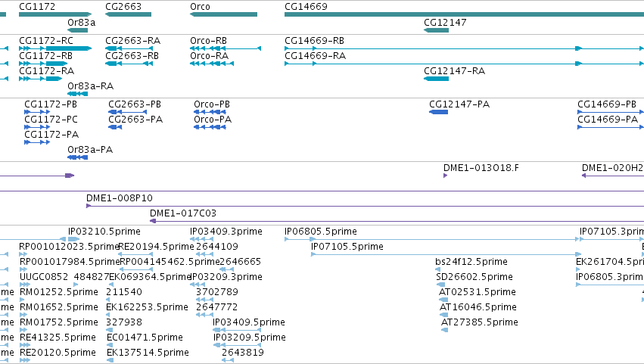Select the CG1172 gene label

point(37,7)
